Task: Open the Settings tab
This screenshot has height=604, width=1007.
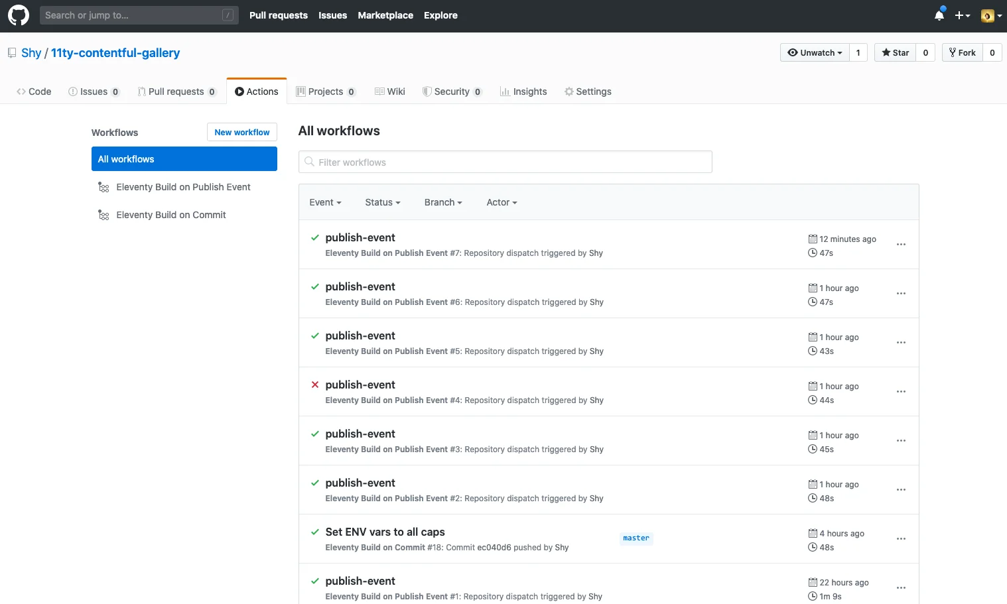Action: [588, 91]
